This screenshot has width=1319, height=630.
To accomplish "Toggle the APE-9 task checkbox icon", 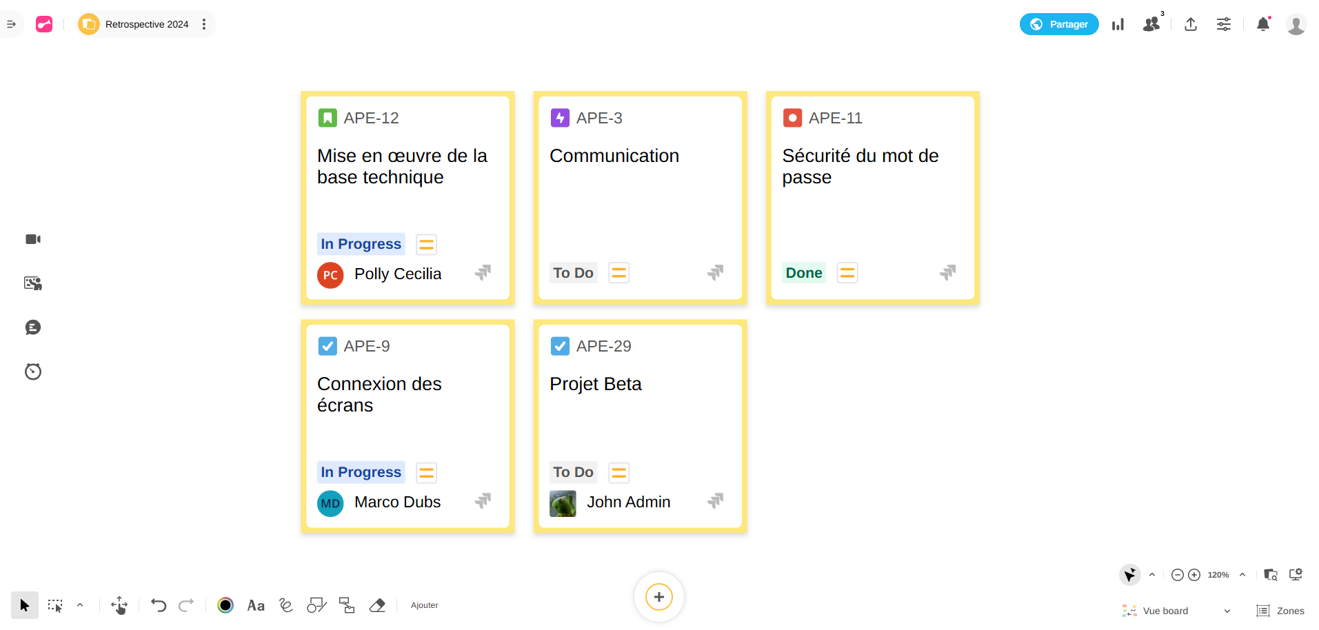I will (328, 346).
